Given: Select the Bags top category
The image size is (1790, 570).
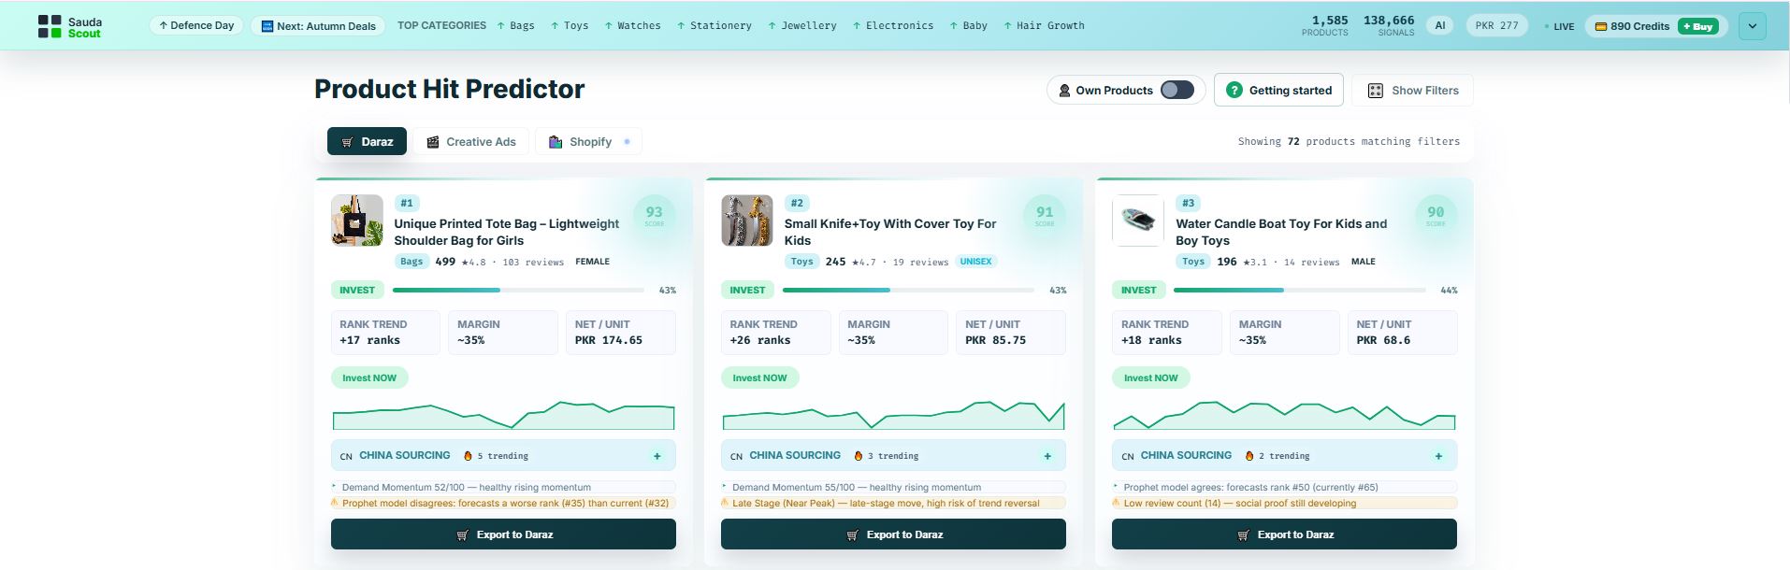Looking at the screenshot, I should [x=516, y=25].
